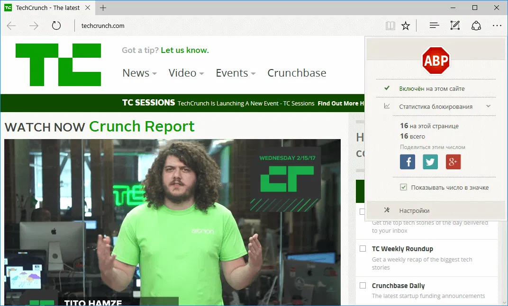Image resolution: width=508 pixels, height=306 pixels.
Task: Click the Share icon in the toolbar
Action: (x=476, y=26)
